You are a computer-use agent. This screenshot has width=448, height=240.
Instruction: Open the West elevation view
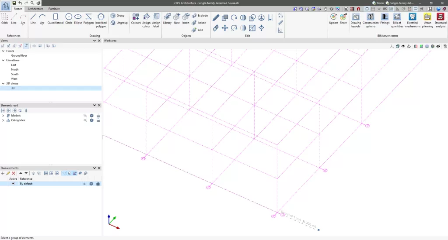pyautogui.click(x=14, y=79)
